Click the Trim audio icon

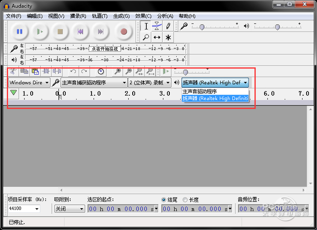(x=46, y=71)
